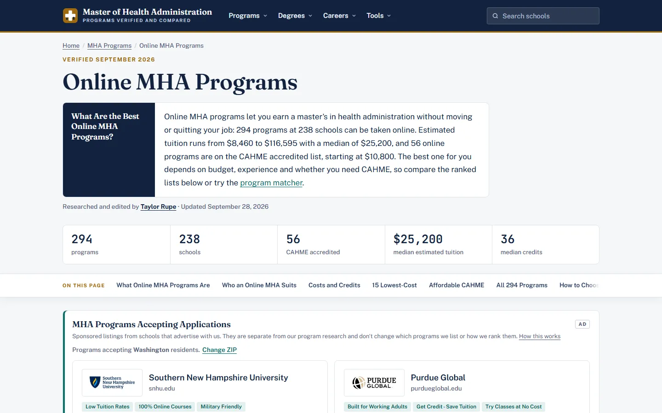The width and height of the screenshot is (662, 413).
Task: Click the Get Credit - Save Tuition tag
Action: [x=446, y=407]
